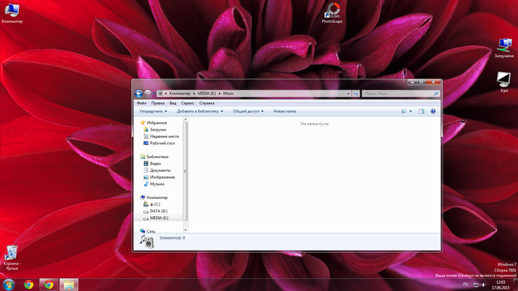Select 'Компьютер' in the address breadcrumb
The image size is (518, 291).
tap(180, 93)
